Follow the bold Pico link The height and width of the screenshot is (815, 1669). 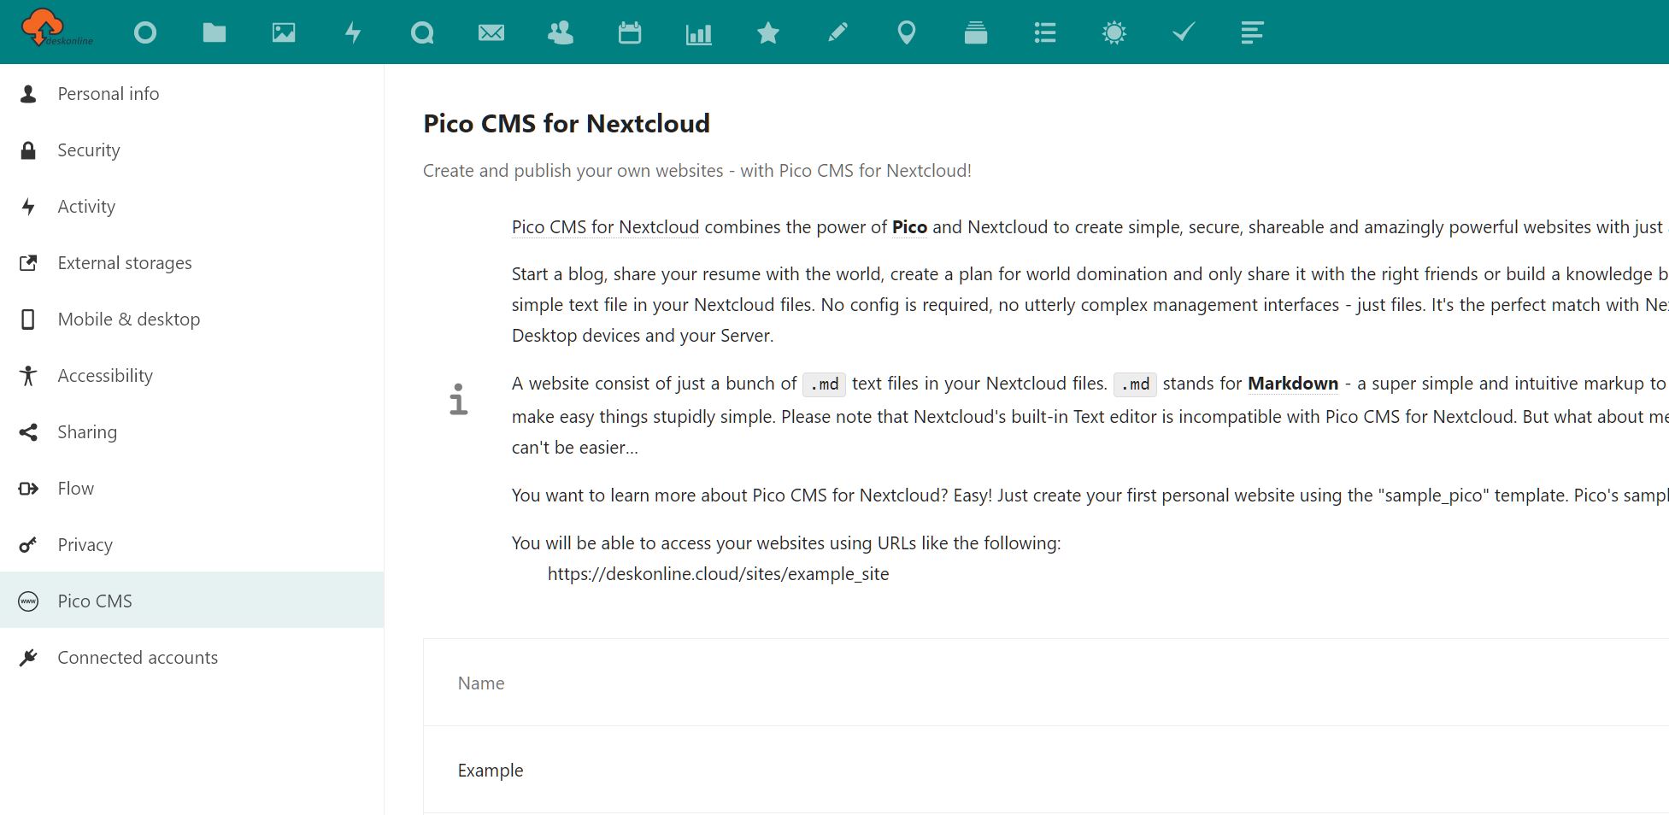coord(909,227)
